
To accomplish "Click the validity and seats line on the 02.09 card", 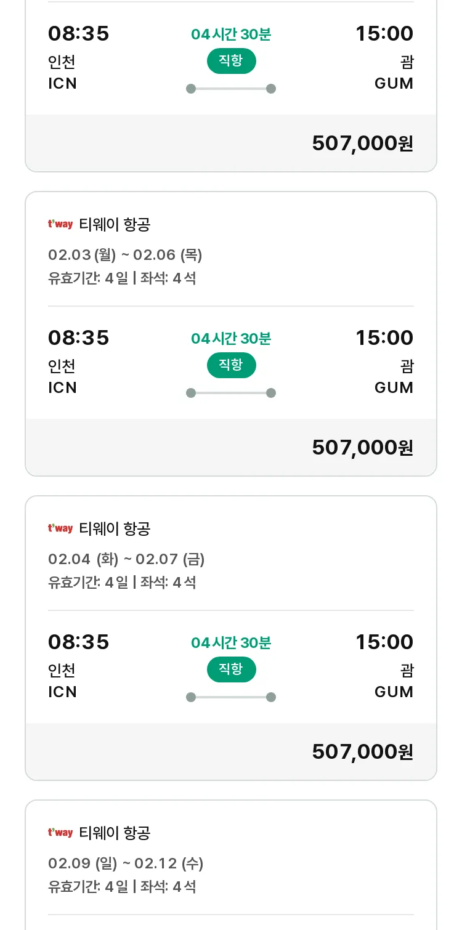I will pos(122,887).
